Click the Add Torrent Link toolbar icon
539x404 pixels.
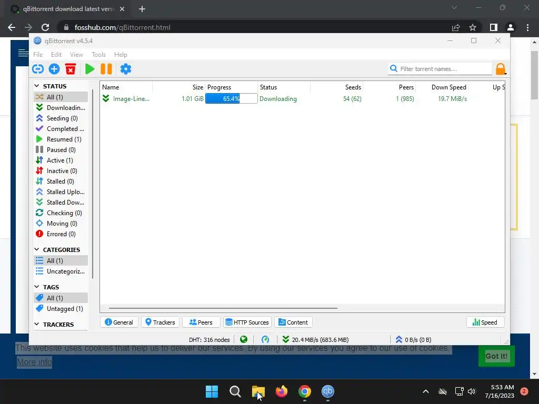coord(38,69)
